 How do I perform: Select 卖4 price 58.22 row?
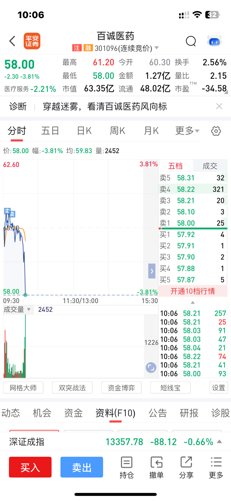coord(193,189)
